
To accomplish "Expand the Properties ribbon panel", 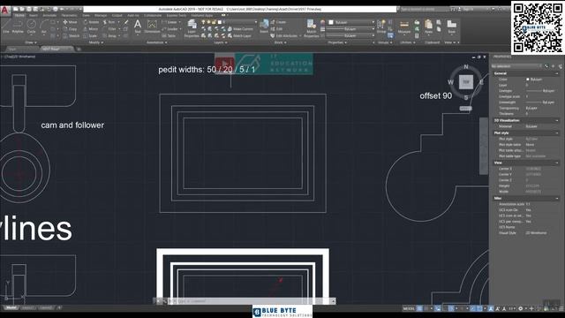I will 337,42.
